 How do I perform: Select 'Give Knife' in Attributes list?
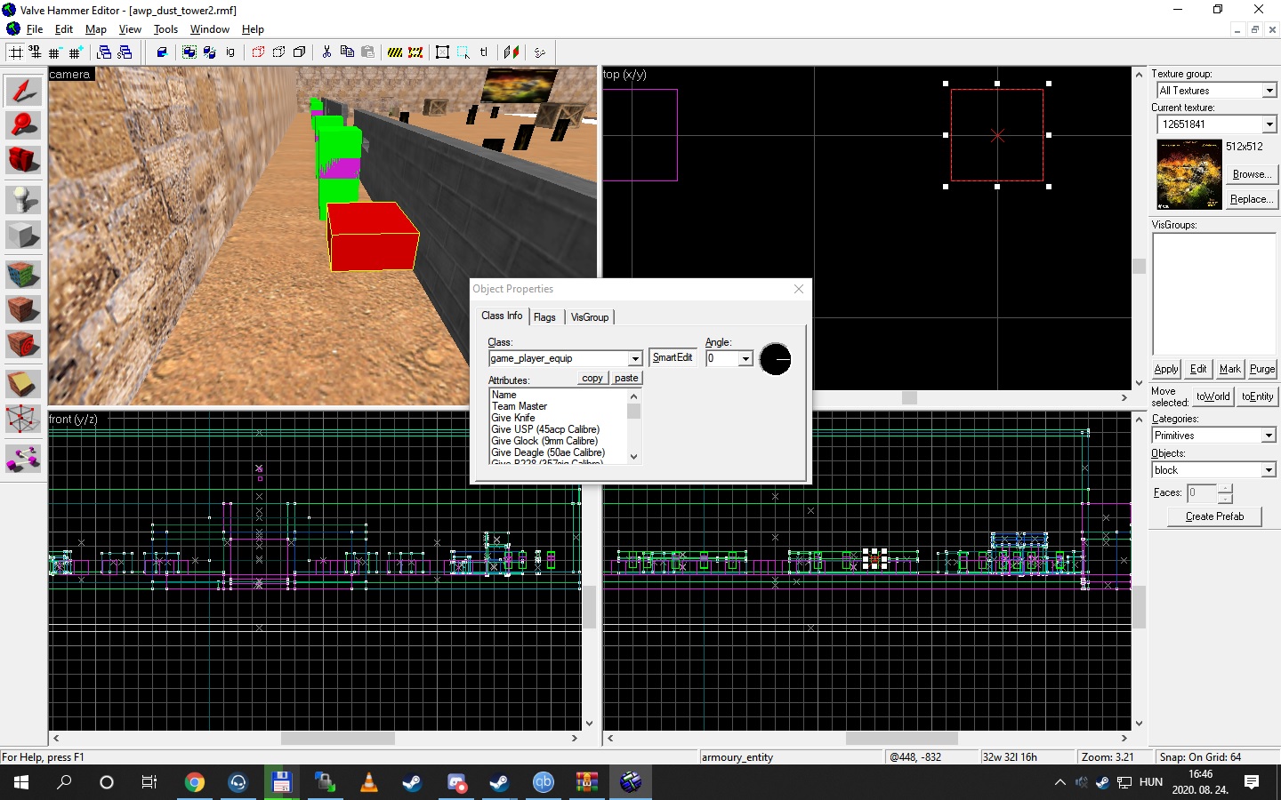[x=513, y=418]
